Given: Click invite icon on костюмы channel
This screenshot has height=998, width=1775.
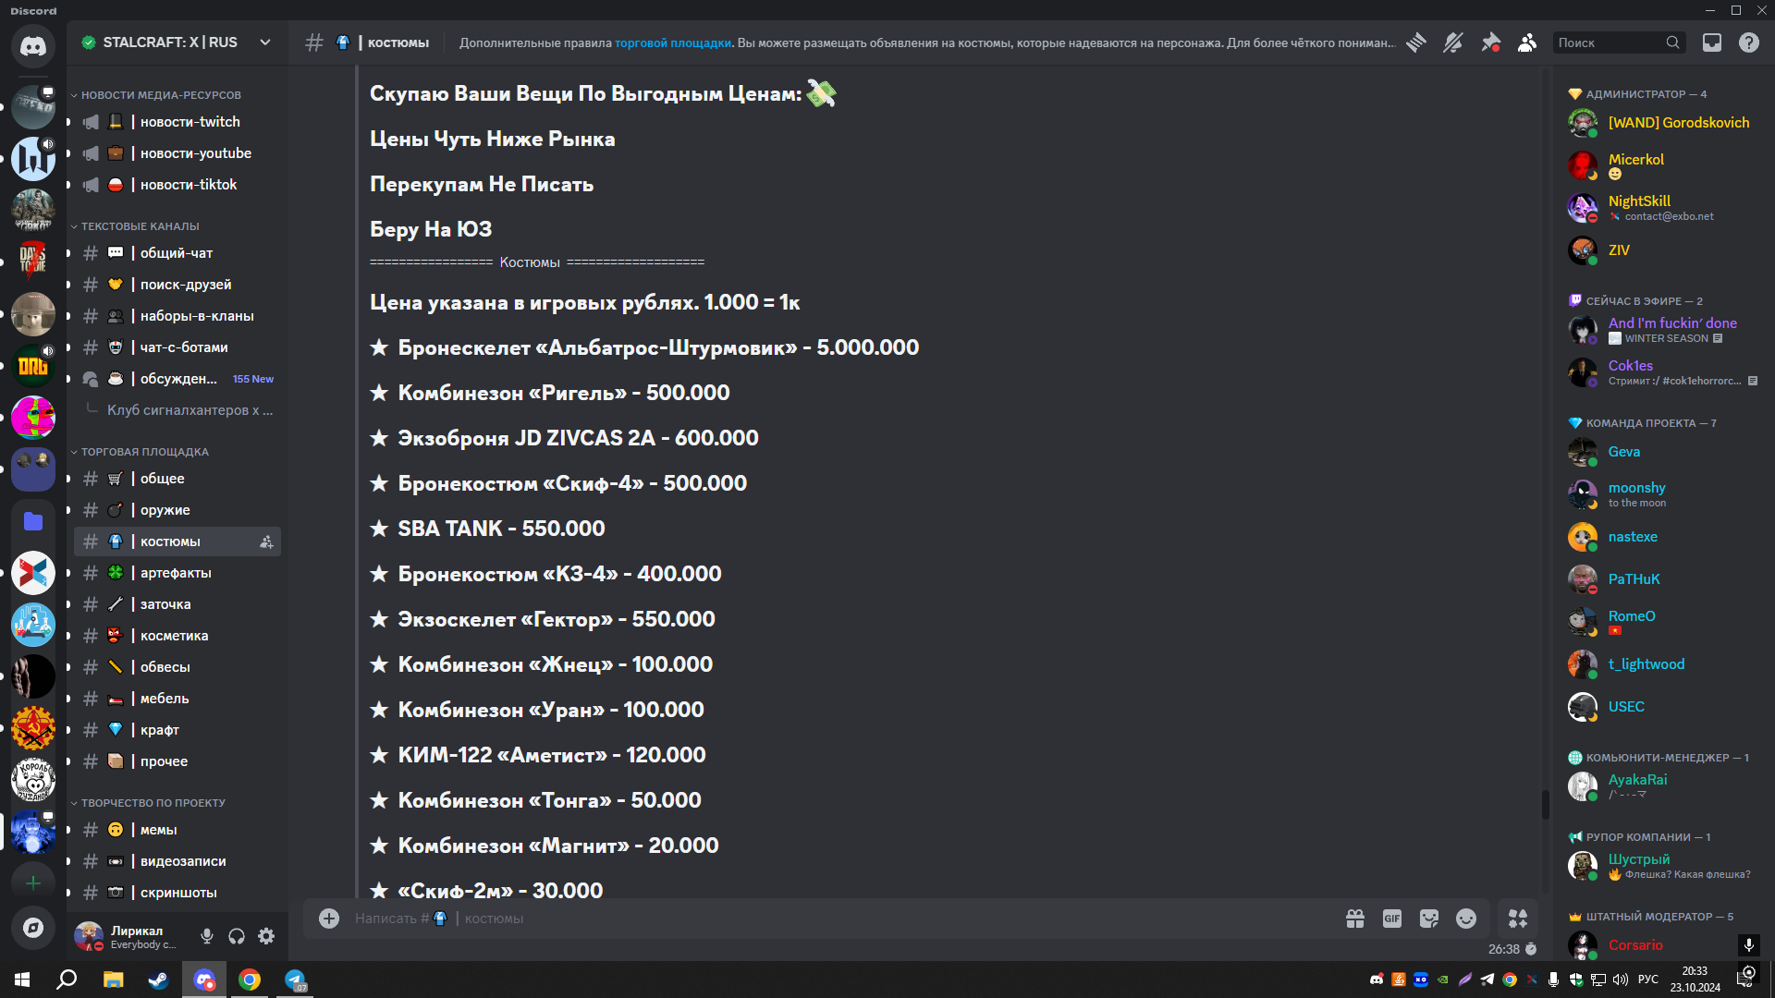Looking at the screenshot, I should pyautogui.click(x=266, y=542).
